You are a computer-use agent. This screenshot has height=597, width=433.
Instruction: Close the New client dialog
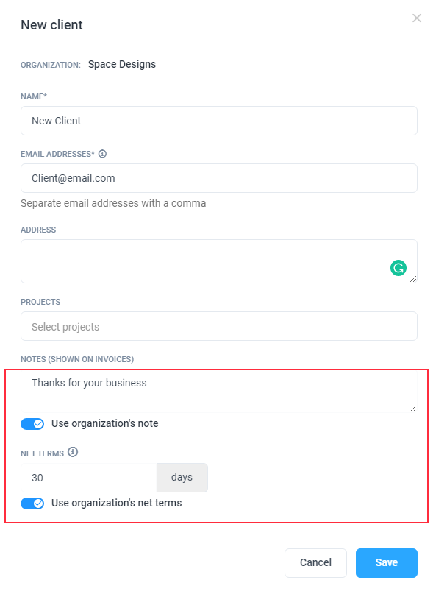tap(417, 18)
